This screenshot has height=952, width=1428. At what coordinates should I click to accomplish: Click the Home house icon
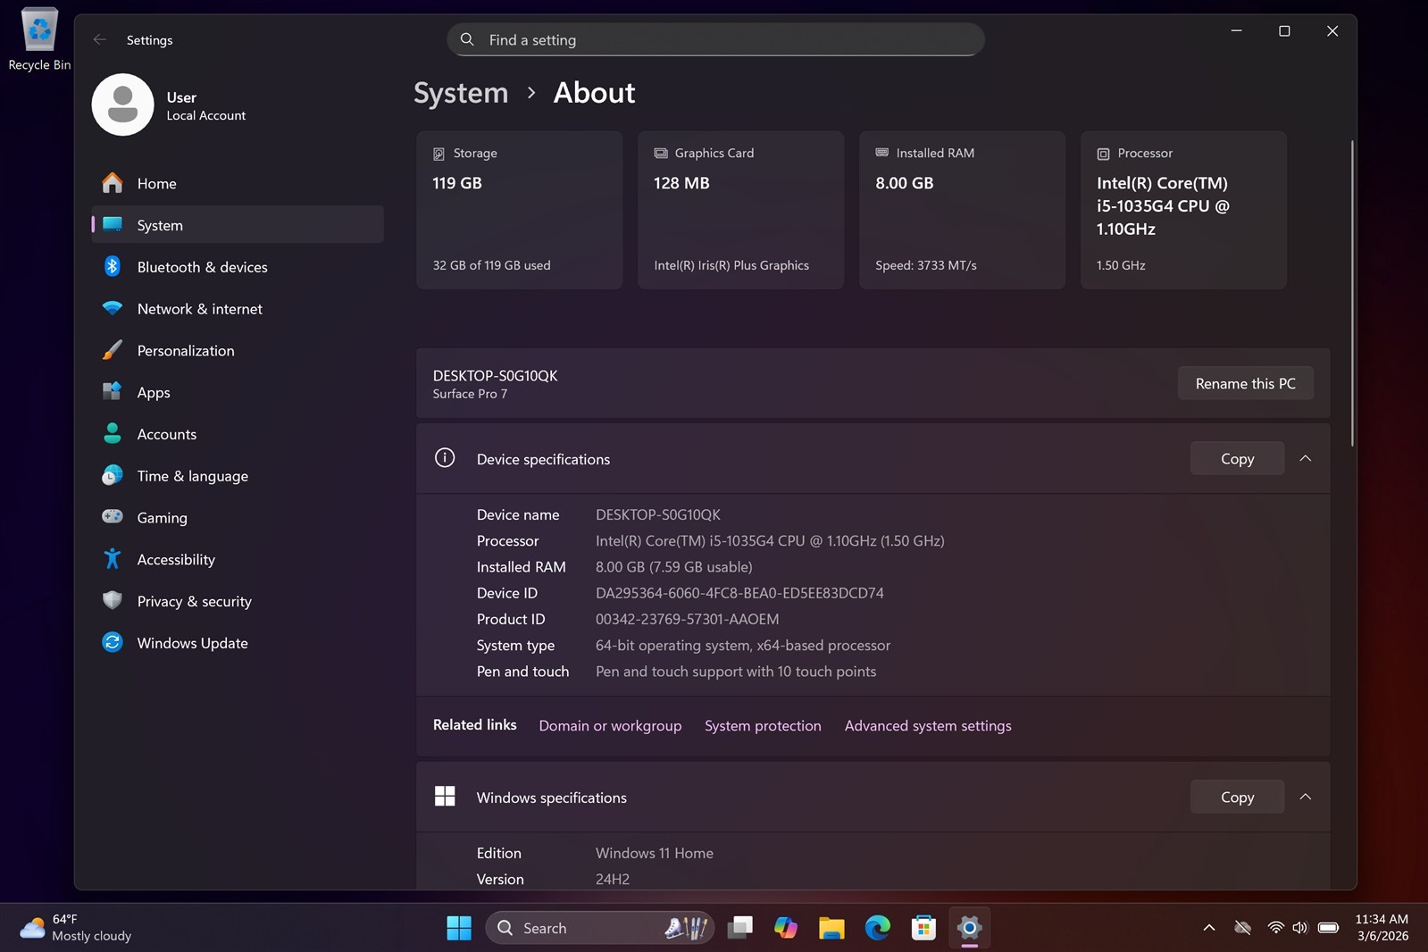click(113, 183)
